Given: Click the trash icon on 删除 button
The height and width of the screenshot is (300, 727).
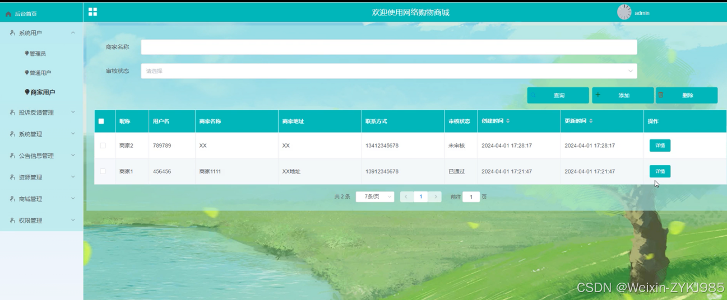Looking at the screenshot, I should coord(661,95).
